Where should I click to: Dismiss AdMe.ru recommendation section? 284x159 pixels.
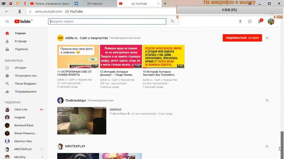pos(267,38)
